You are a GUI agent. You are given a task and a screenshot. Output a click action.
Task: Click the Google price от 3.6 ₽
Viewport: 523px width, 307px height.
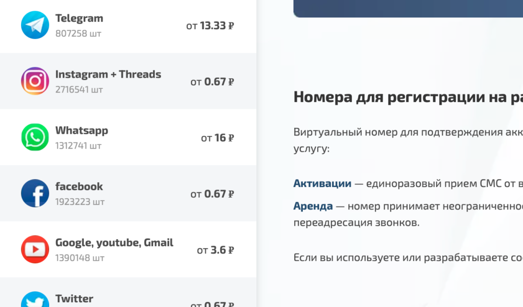tap(215, 250)
